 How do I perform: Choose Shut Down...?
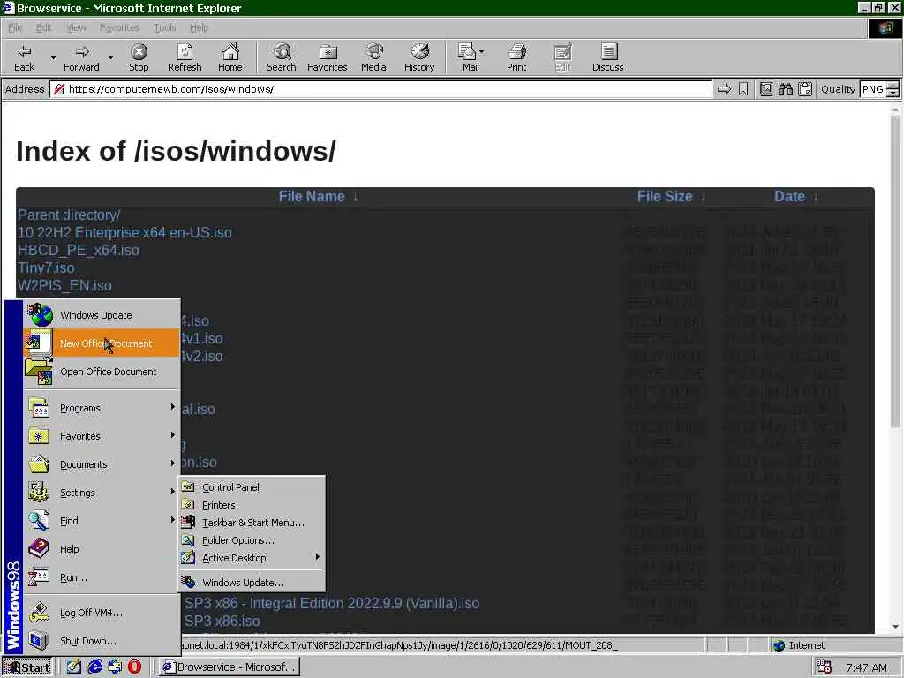[102, 641]
